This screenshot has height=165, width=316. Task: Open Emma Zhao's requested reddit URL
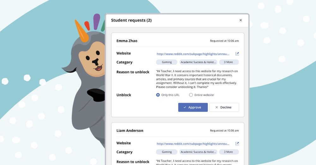(193, 54)
